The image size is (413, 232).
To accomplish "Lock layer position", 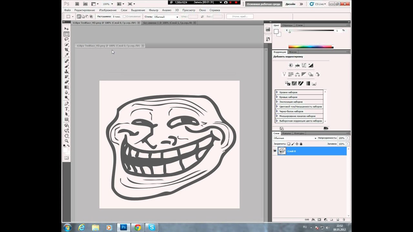I will coord(297,144).
